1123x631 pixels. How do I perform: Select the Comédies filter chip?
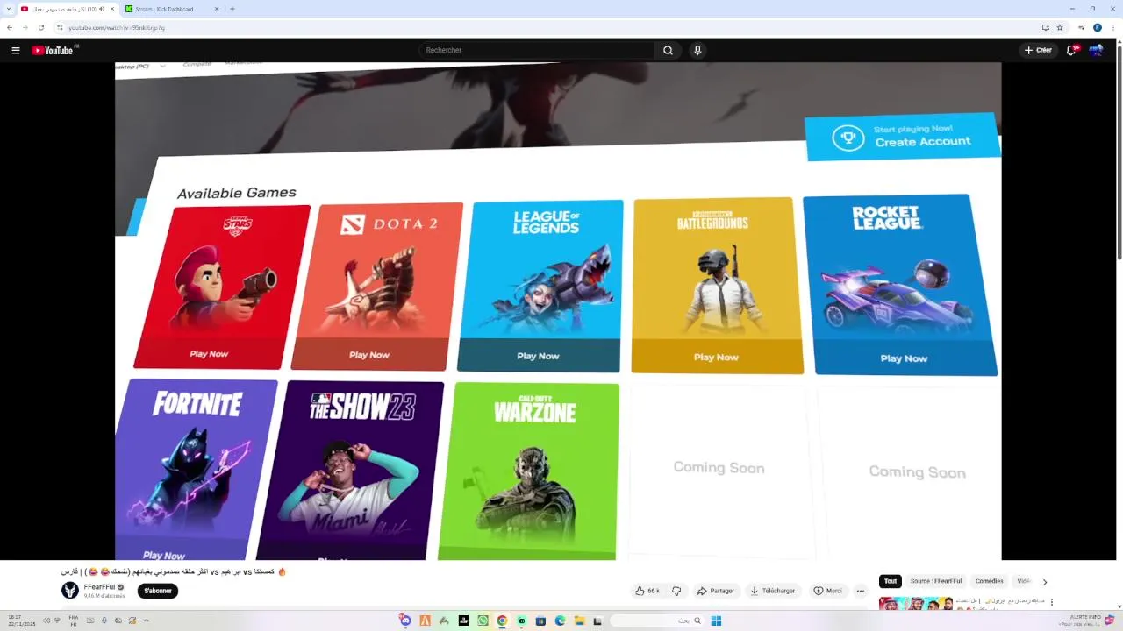[990, 581]
